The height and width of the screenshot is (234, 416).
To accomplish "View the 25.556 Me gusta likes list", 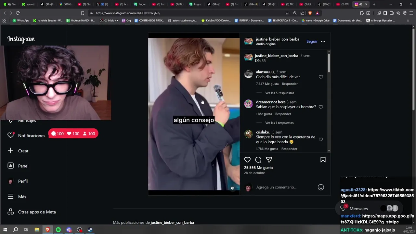I will point(258,168).
